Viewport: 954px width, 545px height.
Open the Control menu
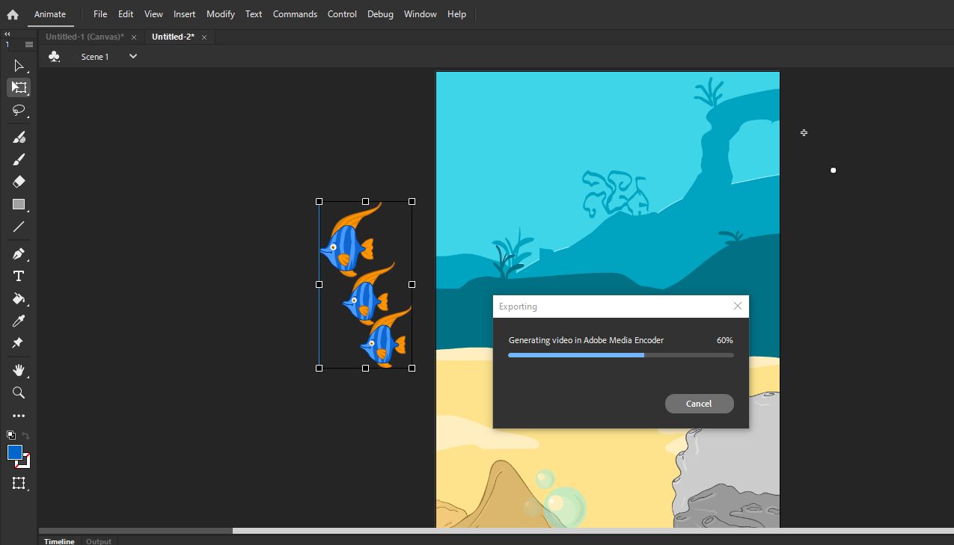pyautogui.click(x=342, y=13)
